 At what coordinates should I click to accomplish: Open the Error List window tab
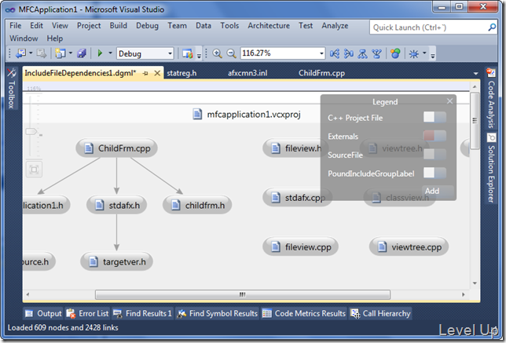click(87, 313)
